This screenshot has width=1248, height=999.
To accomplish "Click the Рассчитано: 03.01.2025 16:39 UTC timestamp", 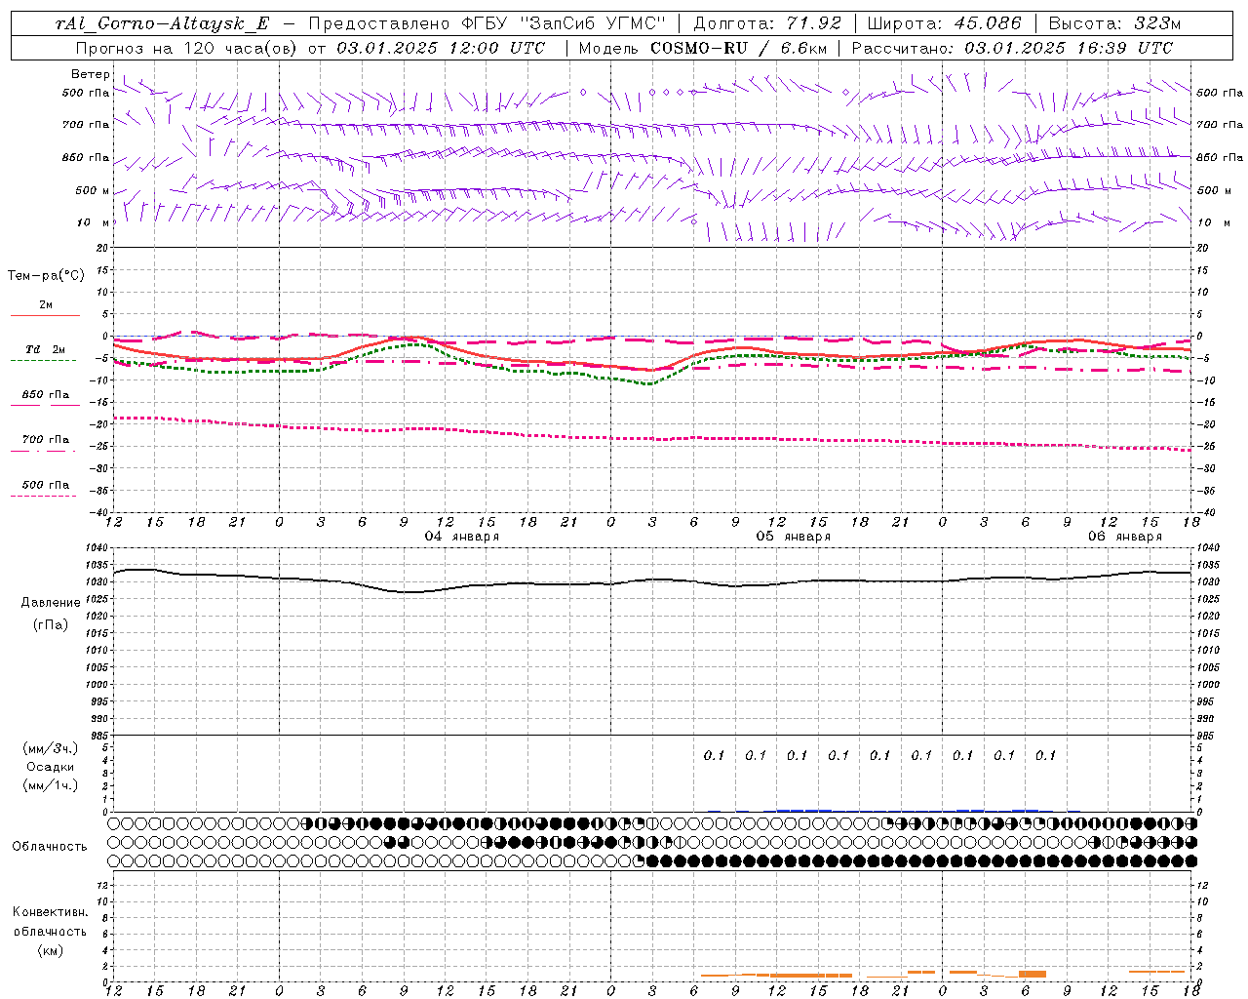I will click(1012, 48).
